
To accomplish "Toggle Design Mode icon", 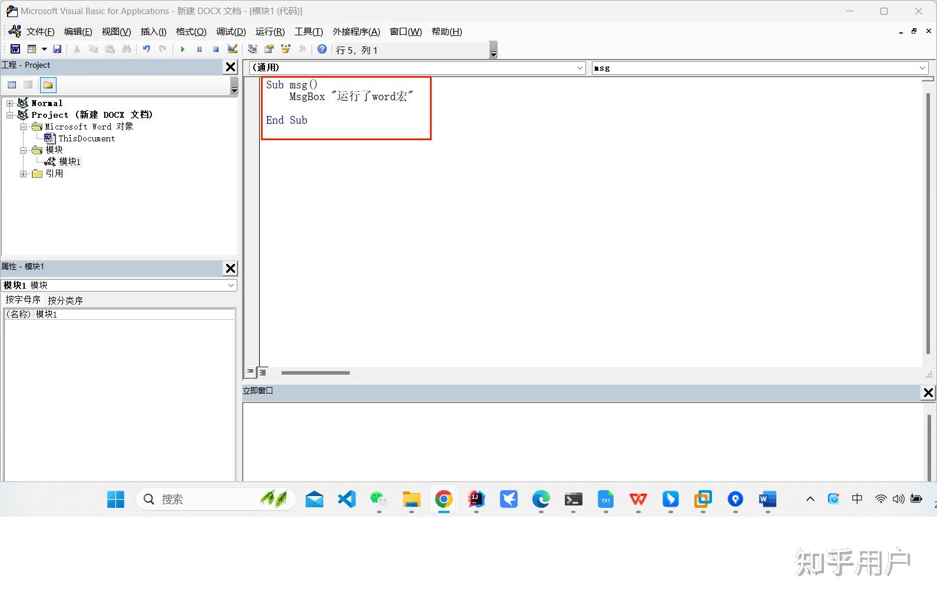I will click(x=232, y=49).
